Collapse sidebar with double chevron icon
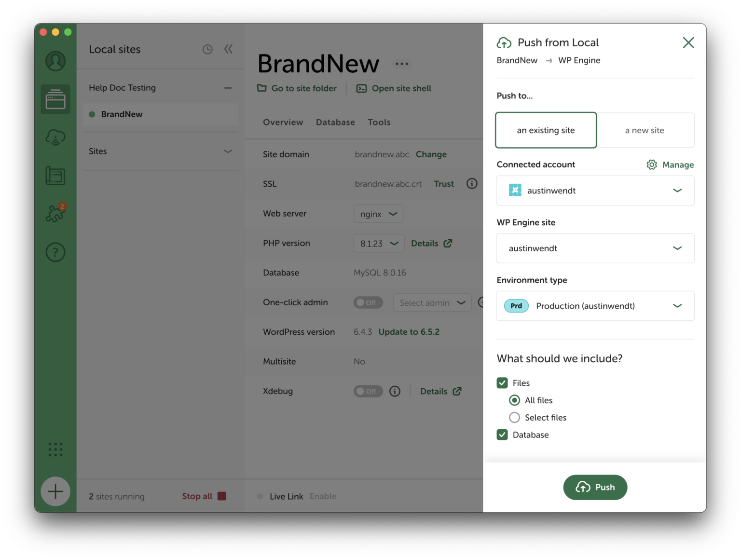Viewport: 741px width, 558px height. pyautogui.click(x=229, y=49)
